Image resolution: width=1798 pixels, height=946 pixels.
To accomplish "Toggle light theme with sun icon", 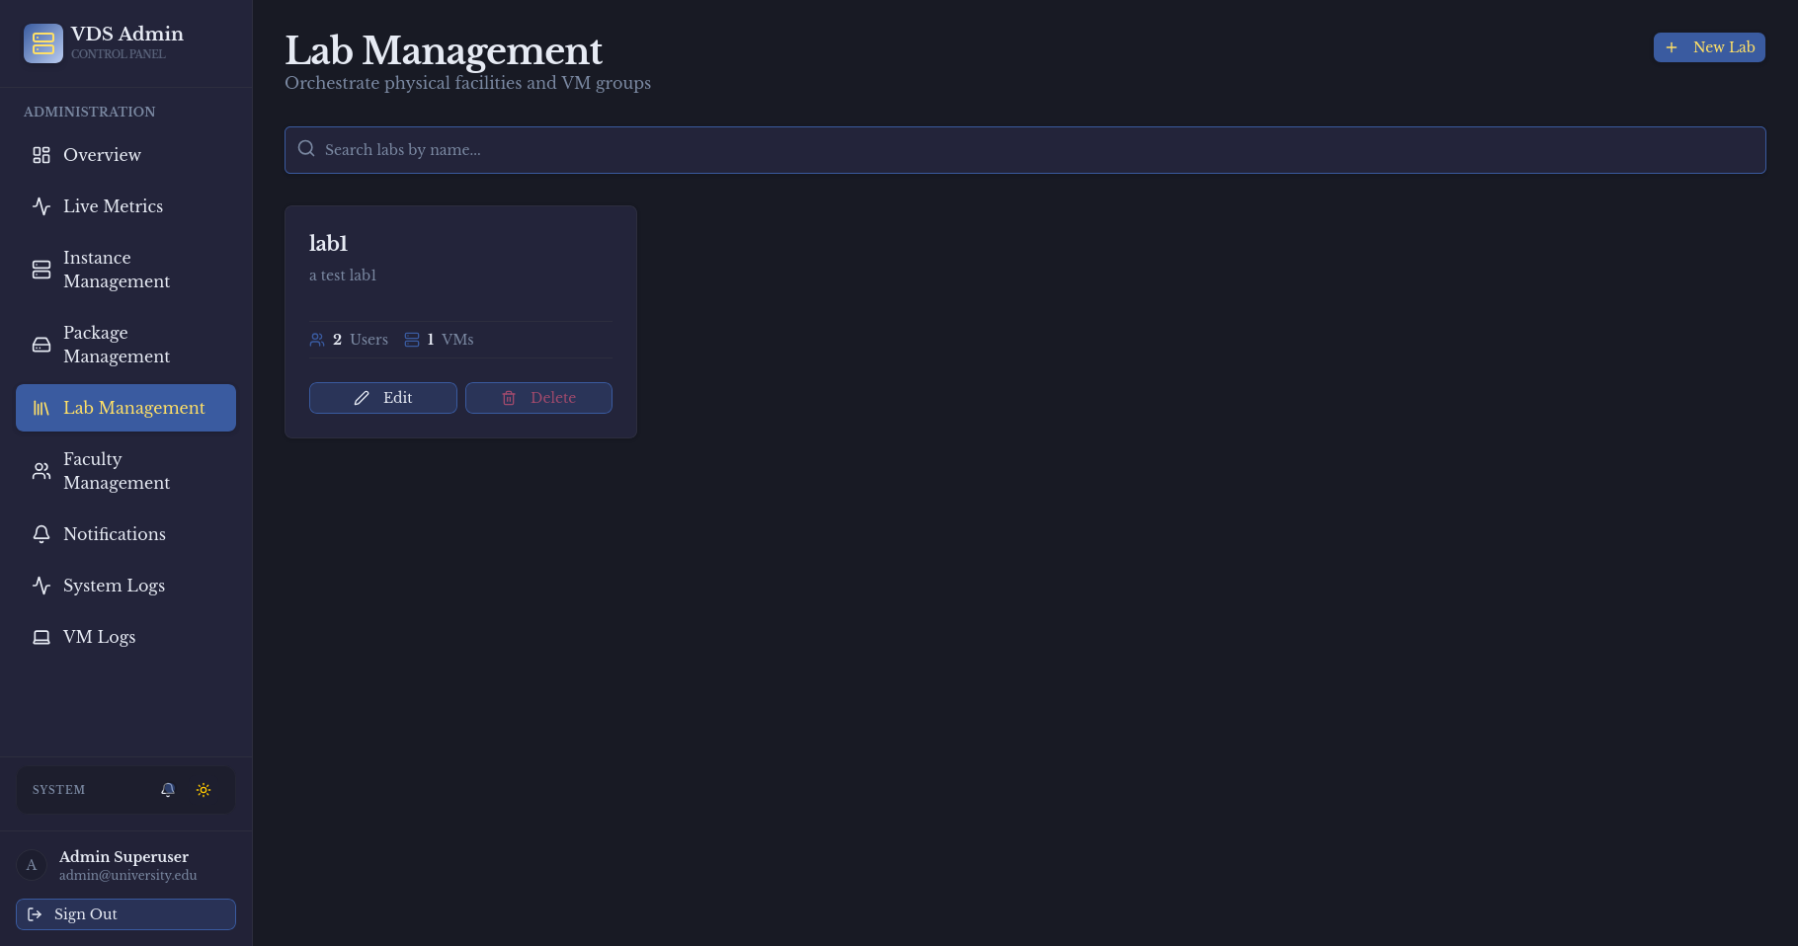I will coord(204,790).
